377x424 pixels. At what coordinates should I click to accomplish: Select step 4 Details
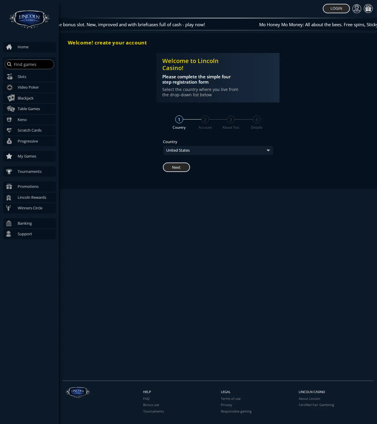click(257, 122)
